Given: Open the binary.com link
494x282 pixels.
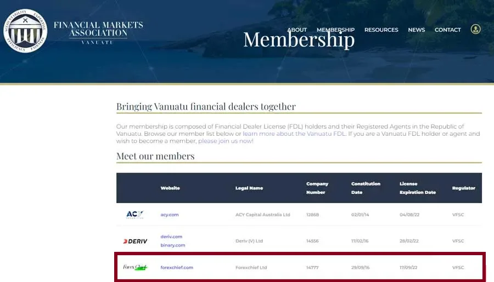Looking at the screenshot, I should click(173, 245).
